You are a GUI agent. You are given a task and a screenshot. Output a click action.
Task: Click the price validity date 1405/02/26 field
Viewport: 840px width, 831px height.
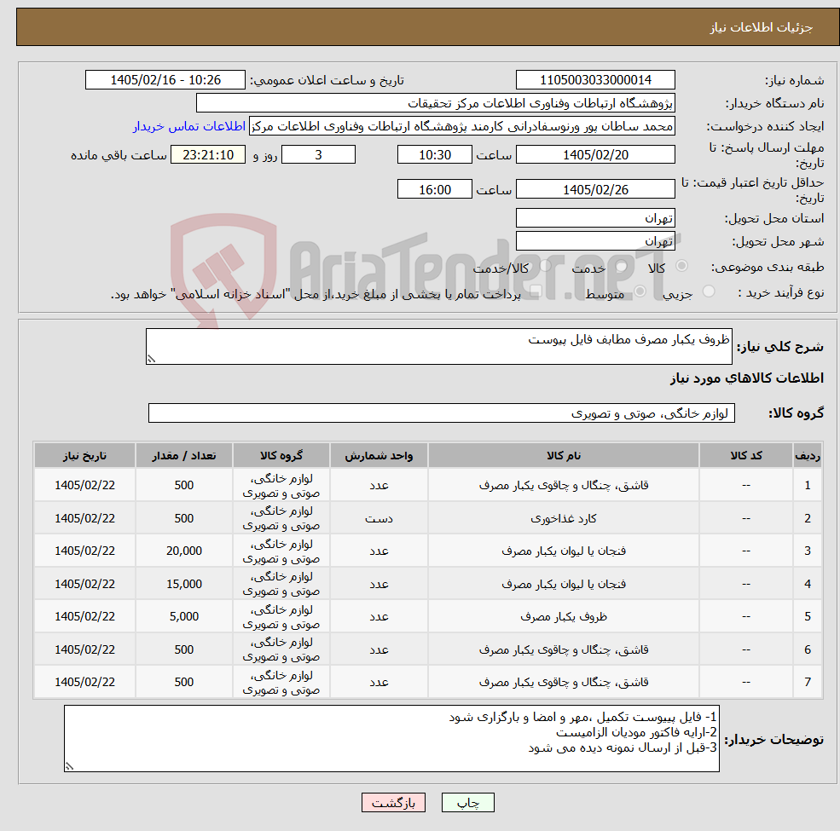tap(595, 189)
